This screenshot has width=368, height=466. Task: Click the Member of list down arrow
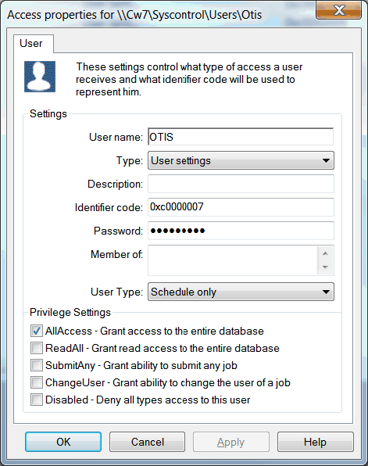[x=325, y=267]
